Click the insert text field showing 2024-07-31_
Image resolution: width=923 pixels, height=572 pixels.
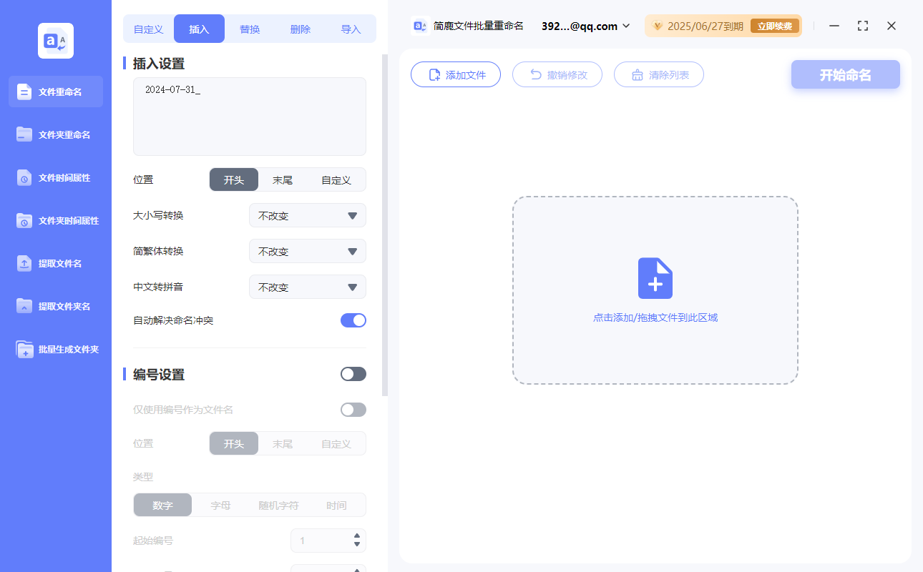[249, 116]
